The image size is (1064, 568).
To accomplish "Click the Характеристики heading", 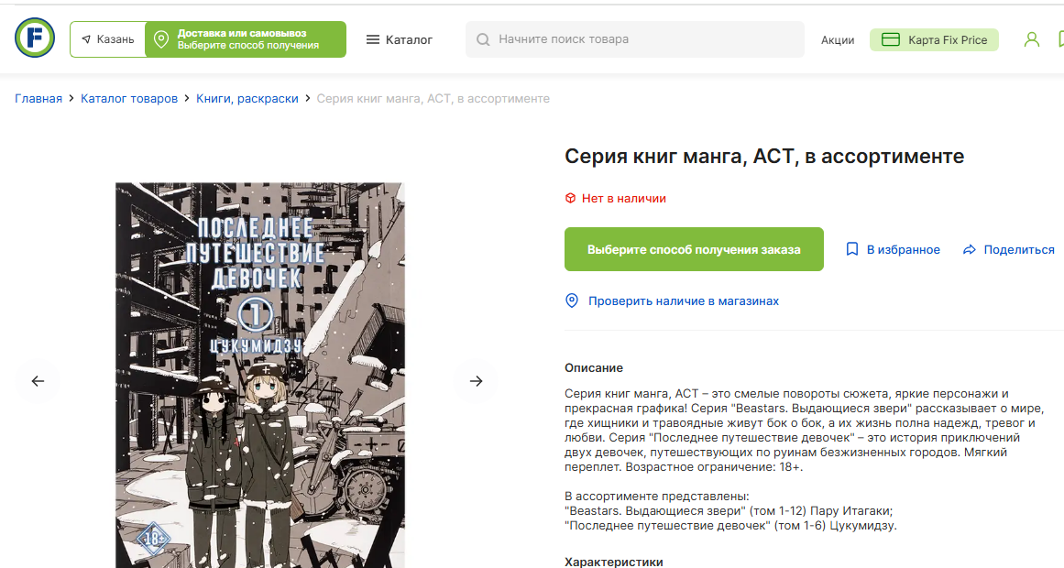I will point(613,562).
